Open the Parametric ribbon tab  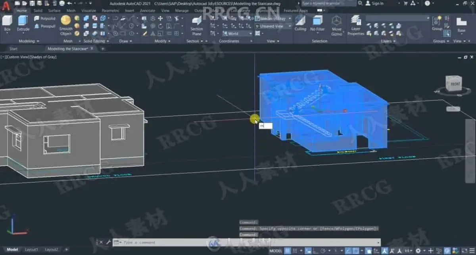110,11
